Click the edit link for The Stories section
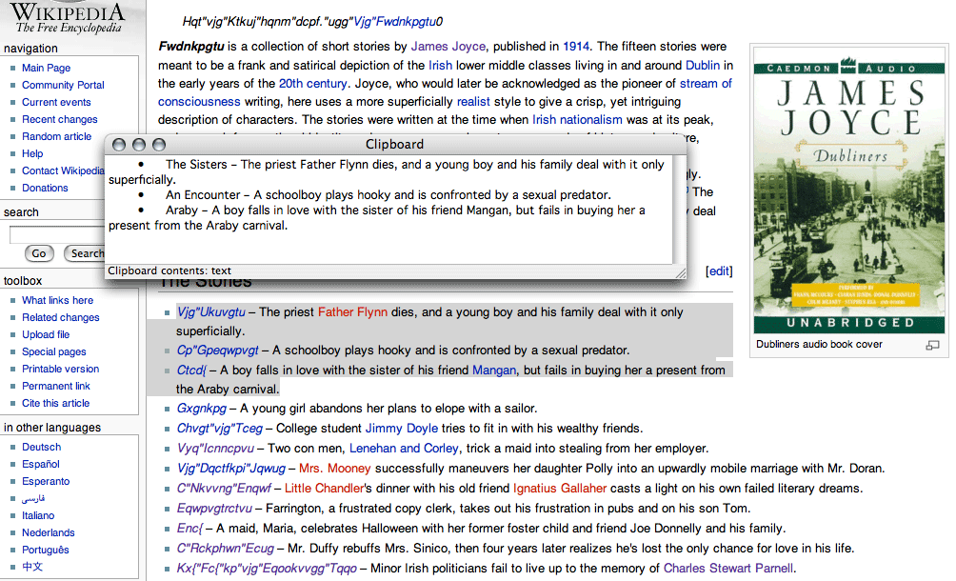956x581 pixels. (x=719, y=271)
